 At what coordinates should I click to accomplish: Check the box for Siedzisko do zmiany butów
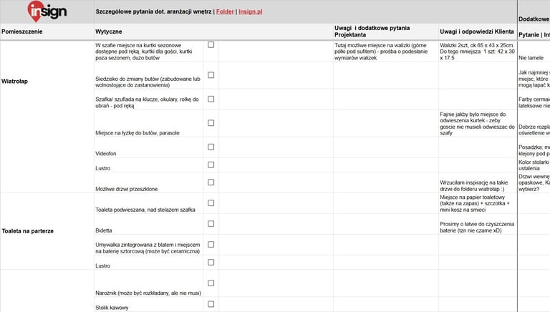pos(211,75)
